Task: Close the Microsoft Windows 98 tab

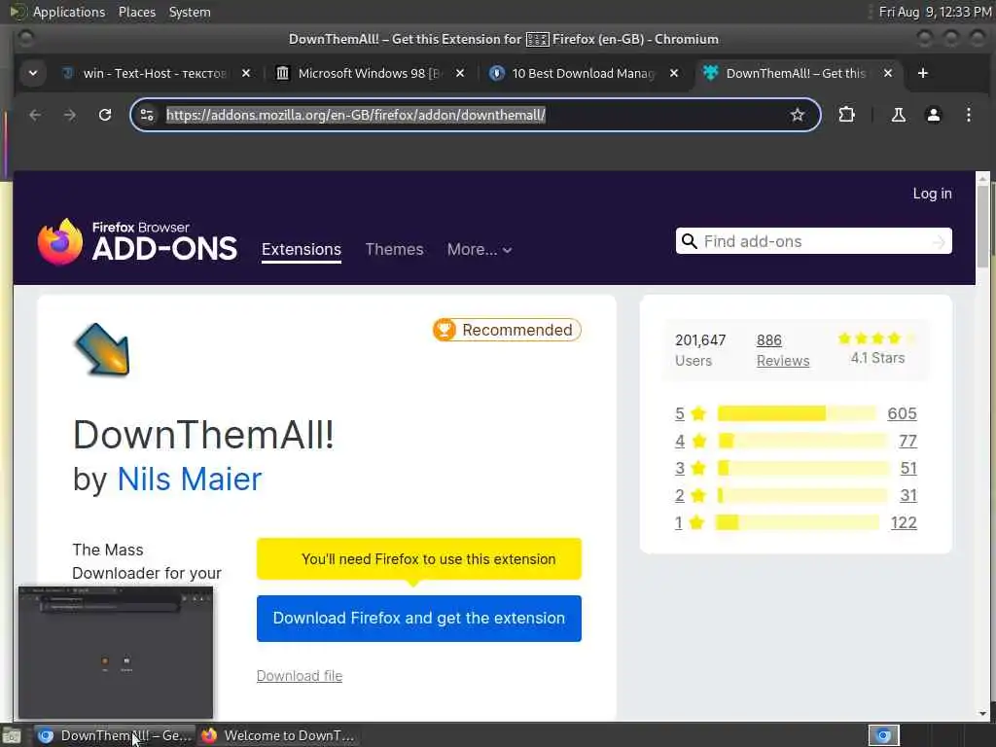Action: [x=460, y=74]
